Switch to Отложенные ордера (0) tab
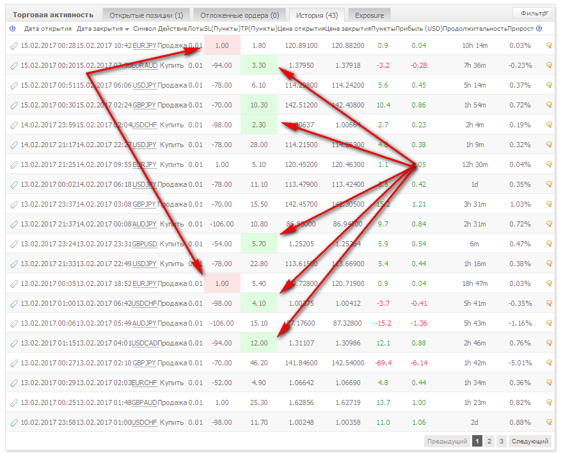Screen dimensions: 563x453 (x=239, y=15)
